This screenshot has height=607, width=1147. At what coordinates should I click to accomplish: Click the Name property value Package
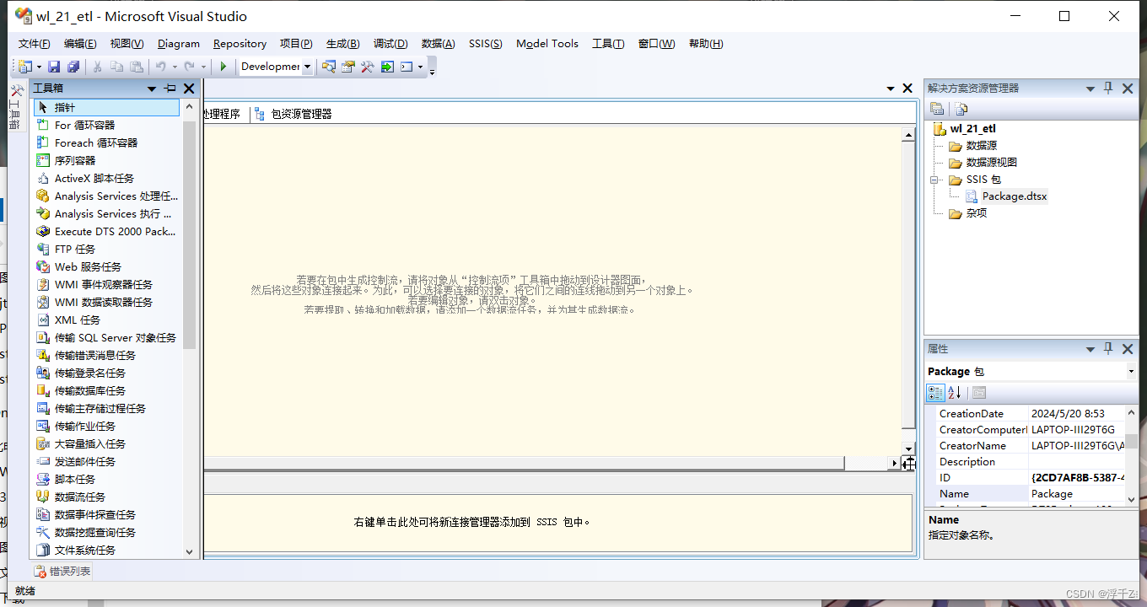(x=1076, y=494)
